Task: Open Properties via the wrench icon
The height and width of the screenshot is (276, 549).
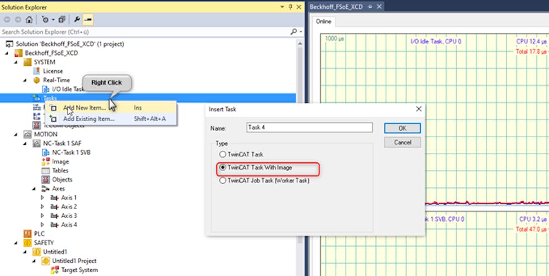Action: pos(77,20)
